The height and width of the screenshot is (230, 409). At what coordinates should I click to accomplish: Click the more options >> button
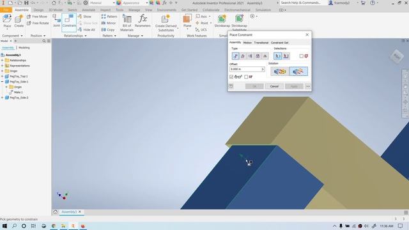[308, 86]
